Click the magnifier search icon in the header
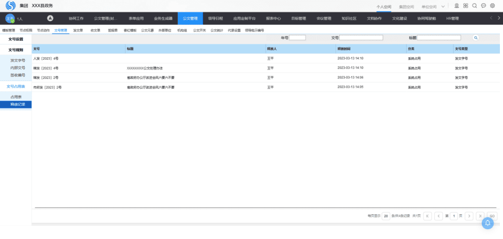This screenshot has width=503, height=239. [475, 6]
